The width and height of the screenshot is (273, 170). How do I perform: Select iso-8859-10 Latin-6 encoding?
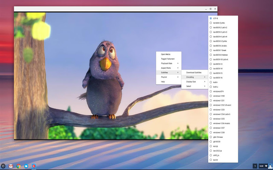tap(223, 59)
